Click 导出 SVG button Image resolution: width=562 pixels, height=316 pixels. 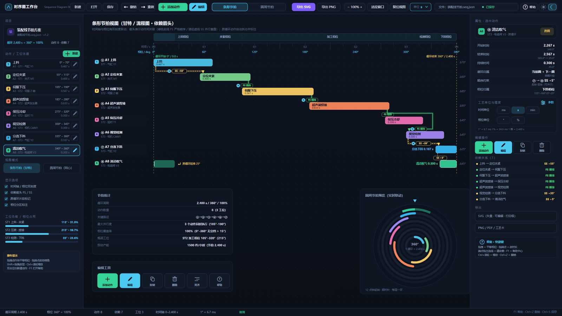coord(303,7)
